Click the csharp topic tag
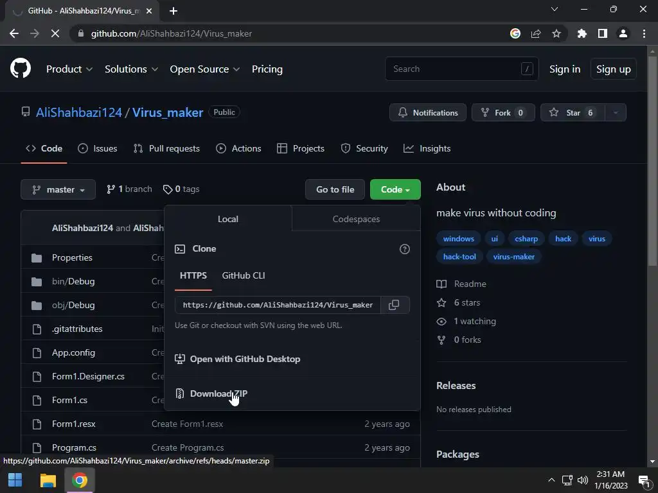 [x=526, y=239]
